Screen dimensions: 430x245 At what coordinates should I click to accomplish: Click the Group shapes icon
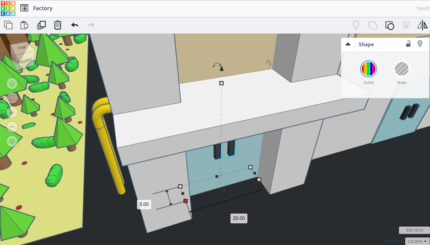point(373,25)
